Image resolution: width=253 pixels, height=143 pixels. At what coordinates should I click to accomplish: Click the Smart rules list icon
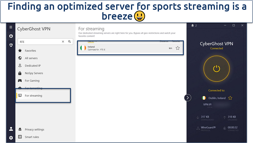tap(20, 137)
